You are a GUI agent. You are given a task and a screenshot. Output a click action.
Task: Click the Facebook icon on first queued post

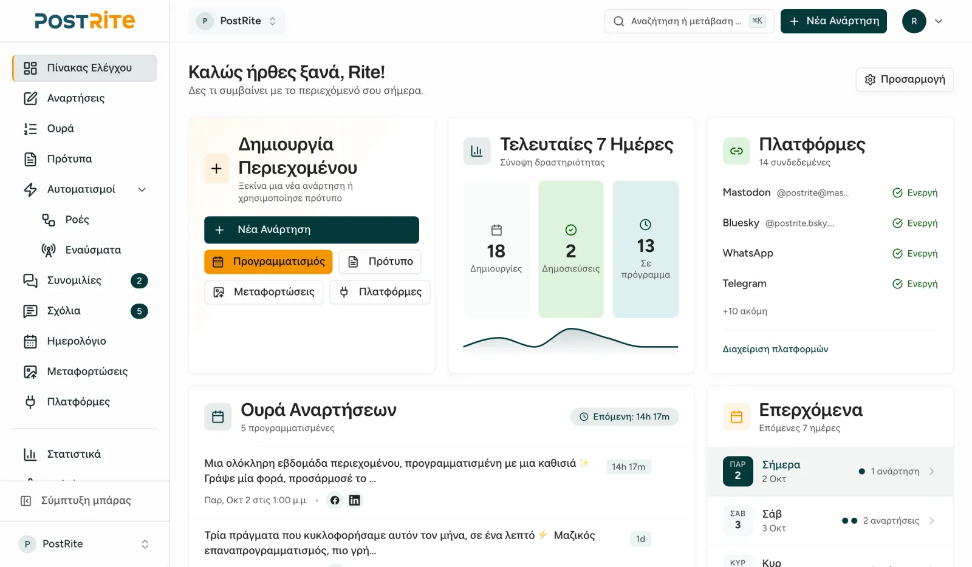[x=335, y=500]
